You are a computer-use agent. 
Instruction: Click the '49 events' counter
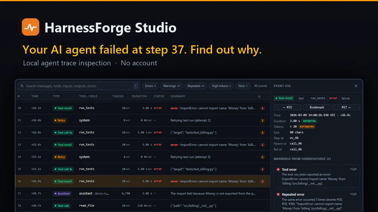[261, 86]
